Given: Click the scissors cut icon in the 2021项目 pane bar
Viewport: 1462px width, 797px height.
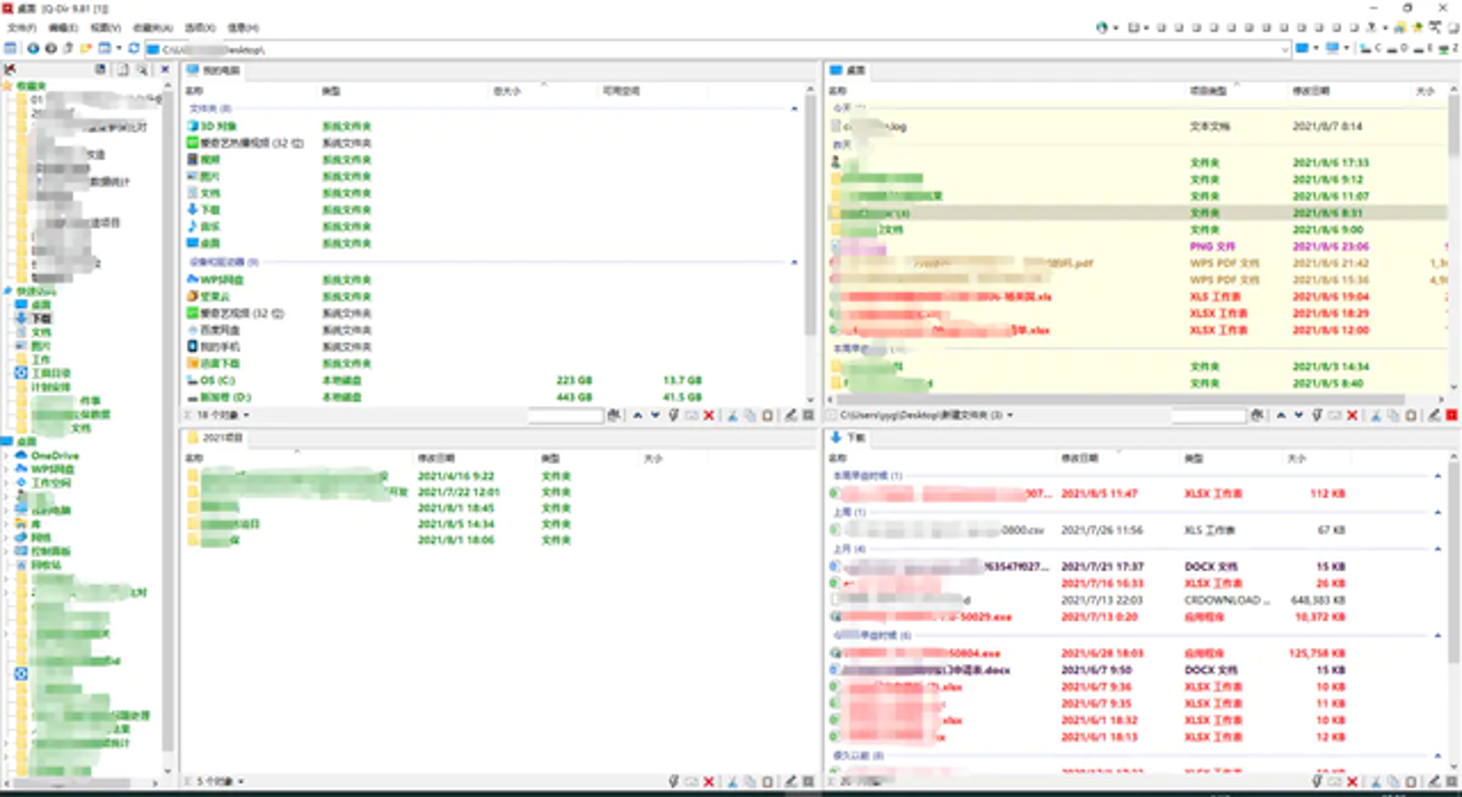Looking at the screenshot, I should [x=732, y=782].
